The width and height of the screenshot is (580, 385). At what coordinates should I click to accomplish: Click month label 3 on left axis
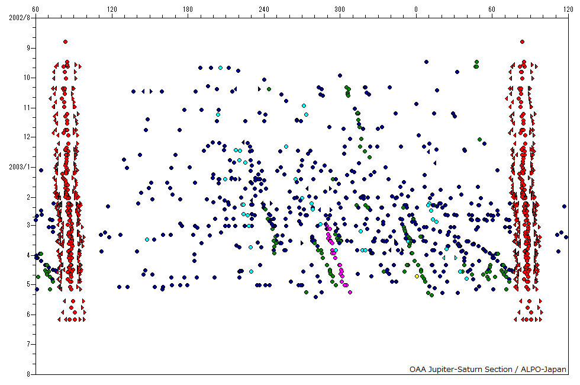pos(28,224)
